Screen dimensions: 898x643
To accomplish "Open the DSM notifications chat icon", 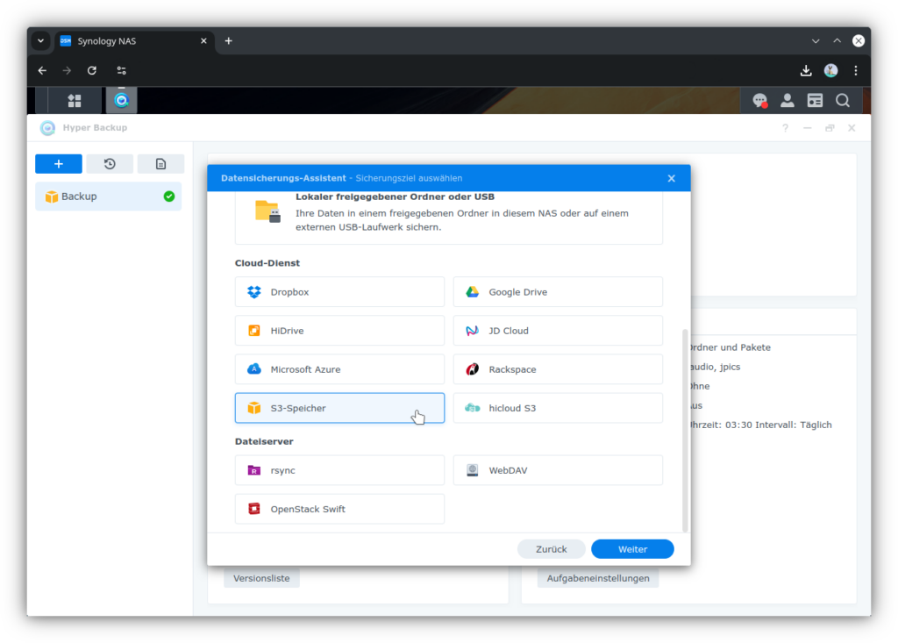I will [759, 101].
